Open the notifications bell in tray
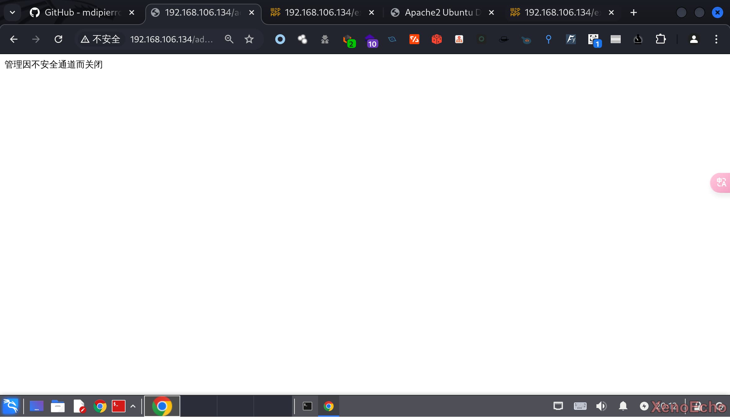The width and height of the screenshot is (730, 417). click(x=623, y=406)
